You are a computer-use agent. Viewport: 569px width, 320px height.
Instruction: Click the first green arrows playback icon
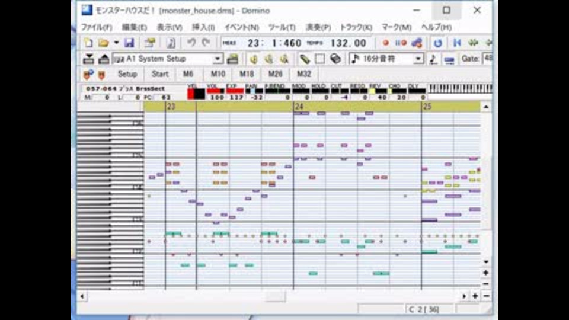[473, 43]
